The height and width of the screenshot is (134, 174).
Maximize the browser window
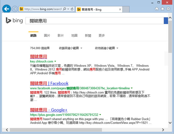[159, 3]
